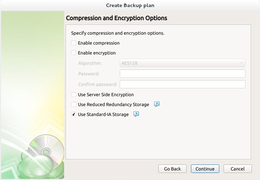Image resolution: width=260 pixels, height=180 pixels.
Task: Open the AES128 Algorithm dropdown
Action: pyautogui.click(x=182, y=63)
